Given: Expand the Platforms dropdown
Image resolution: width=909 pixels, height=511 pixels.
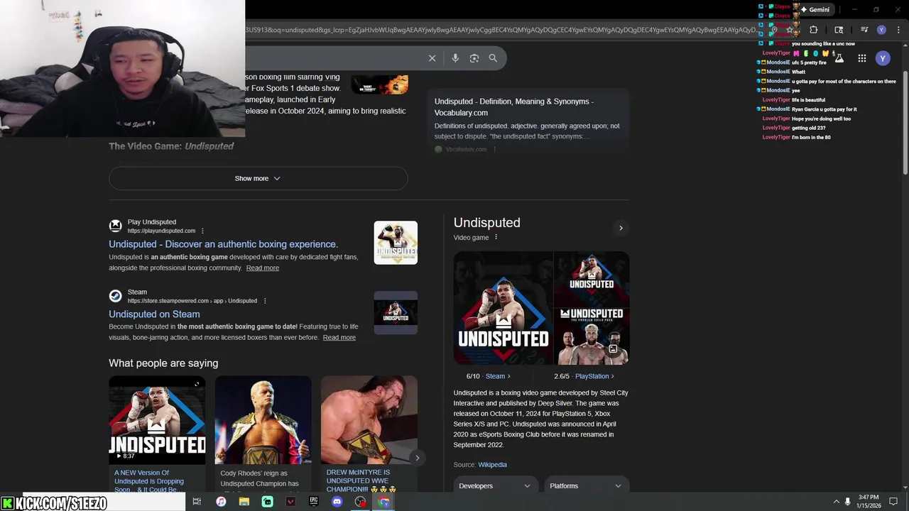Looking at the screenshot, I should click(x=586, y=486).
